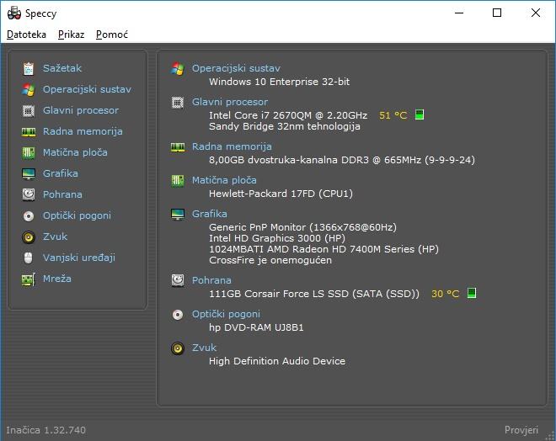
Task: Click the hard drive icon beside sidebar Pohrana
Action: point(29,194)
